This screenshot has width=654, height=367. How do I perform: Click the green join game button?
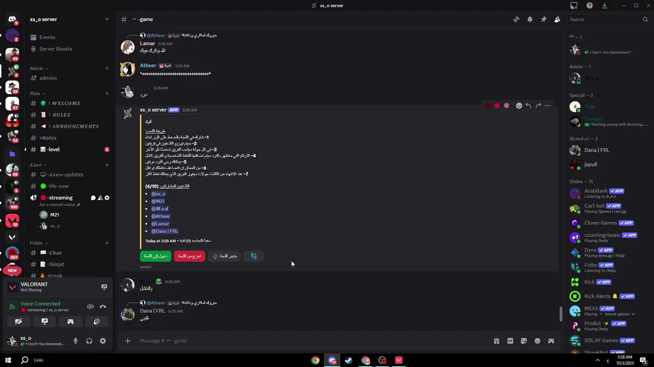tap(155, 256)
